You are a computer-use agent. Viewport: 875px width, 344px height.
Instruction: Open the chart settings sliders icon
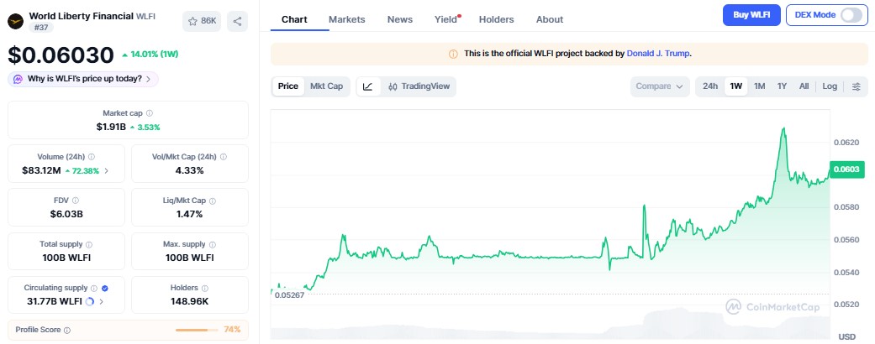856,86
